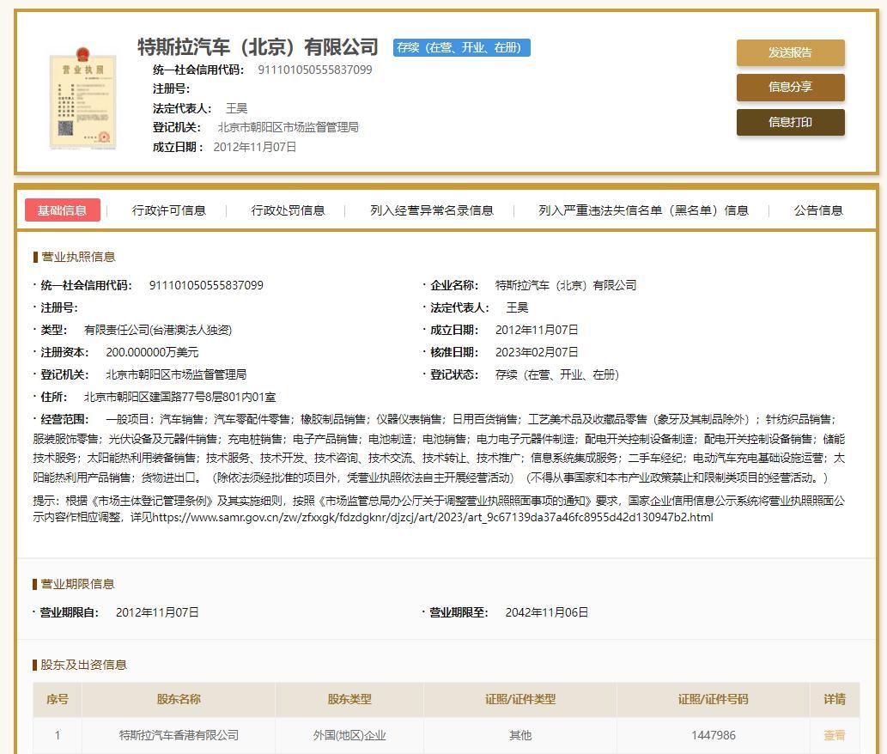Click the 发送报告 button

click(790, 52)
